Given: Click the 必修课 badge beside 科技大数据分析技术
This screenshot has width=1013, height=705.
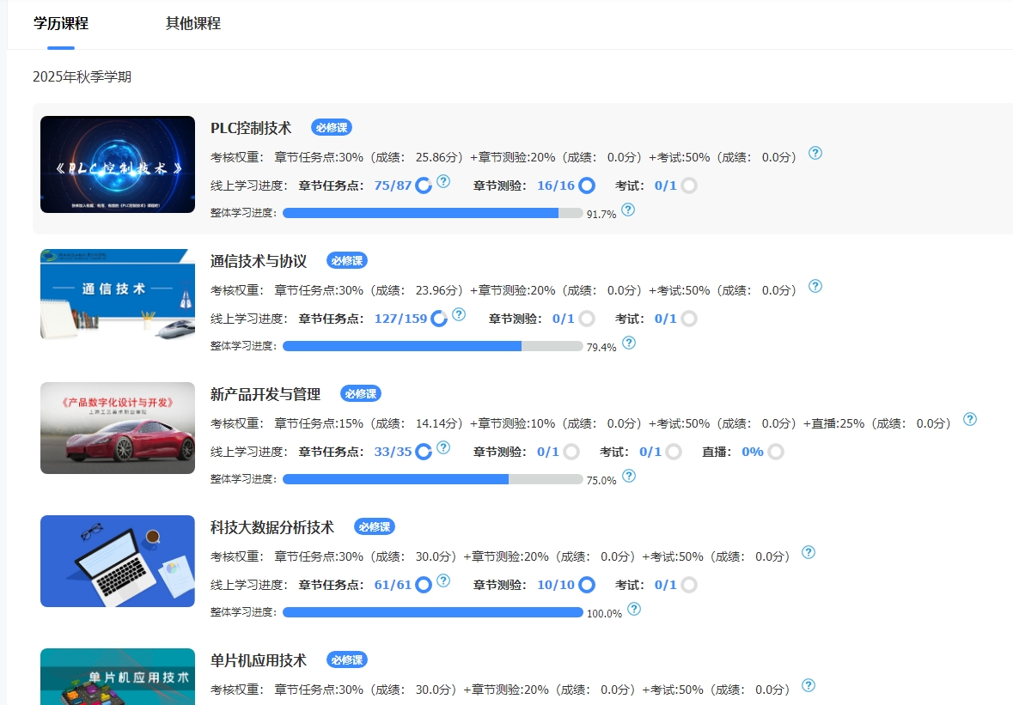Looking at the screenshot, I should click(x=374, y=526).
